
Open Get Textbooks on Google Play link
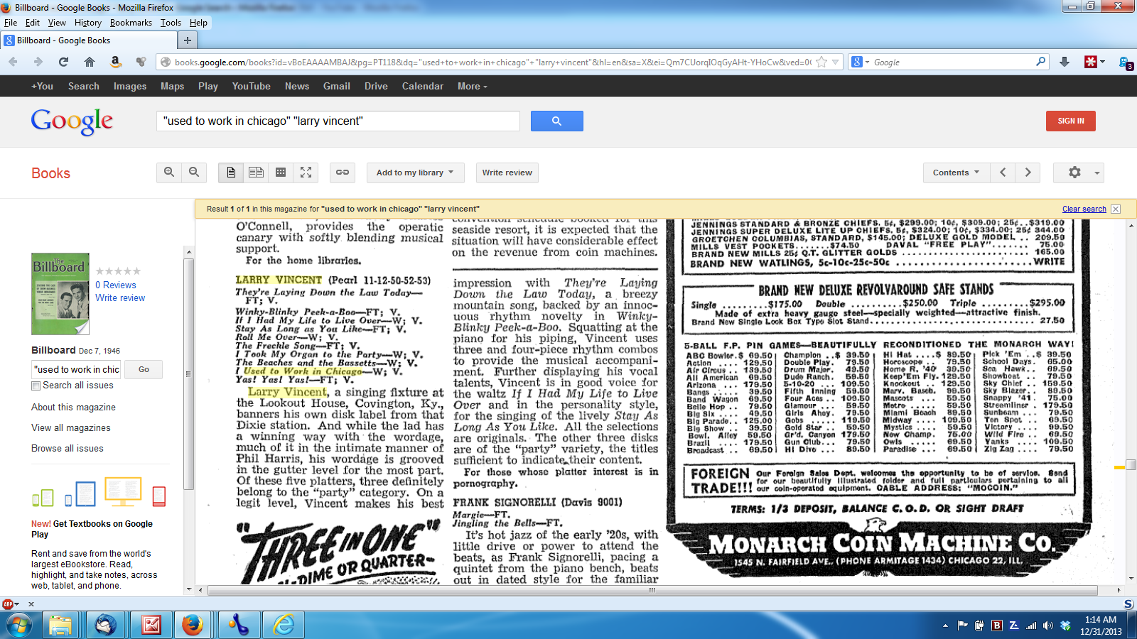coord(92,529)
